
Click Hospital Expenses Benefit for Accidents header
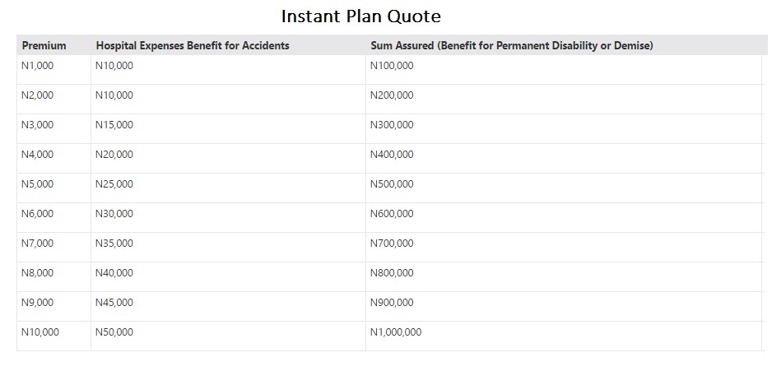[x=193, y=46]
